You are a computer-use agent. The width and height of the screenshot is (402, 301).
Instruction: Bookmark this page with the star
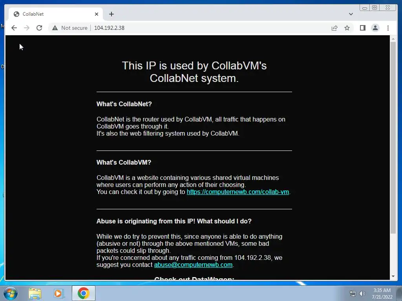coord(347,28)
